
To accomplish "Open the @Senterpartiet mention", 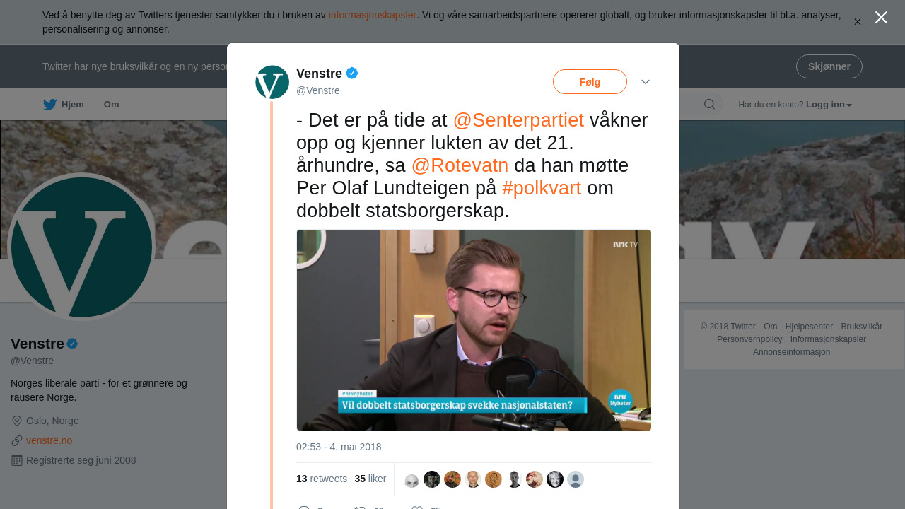I will tap(518, 120).
